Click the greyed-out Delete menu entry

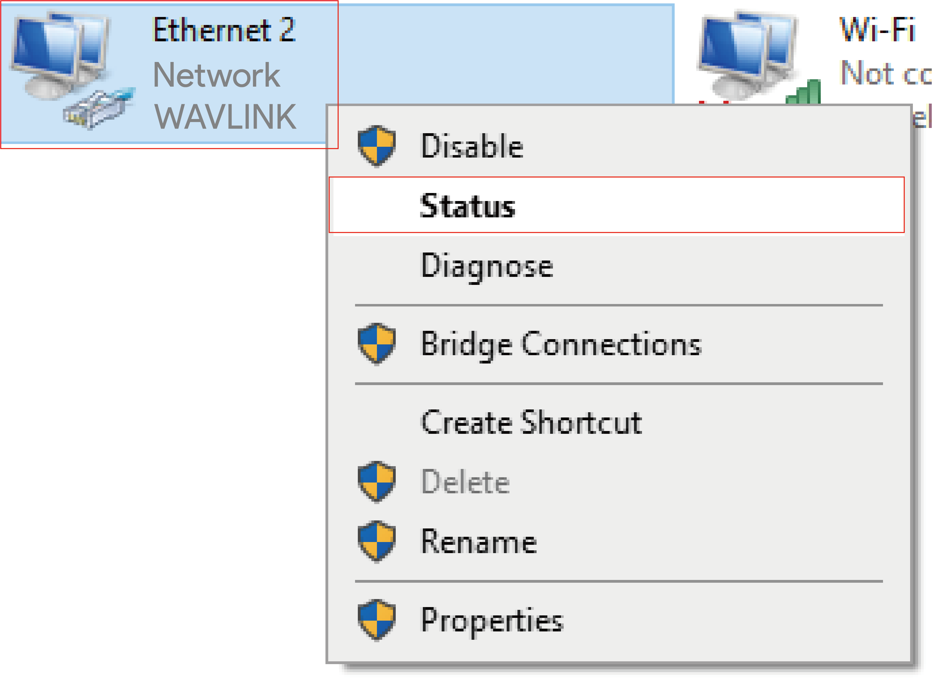point(465,482)
